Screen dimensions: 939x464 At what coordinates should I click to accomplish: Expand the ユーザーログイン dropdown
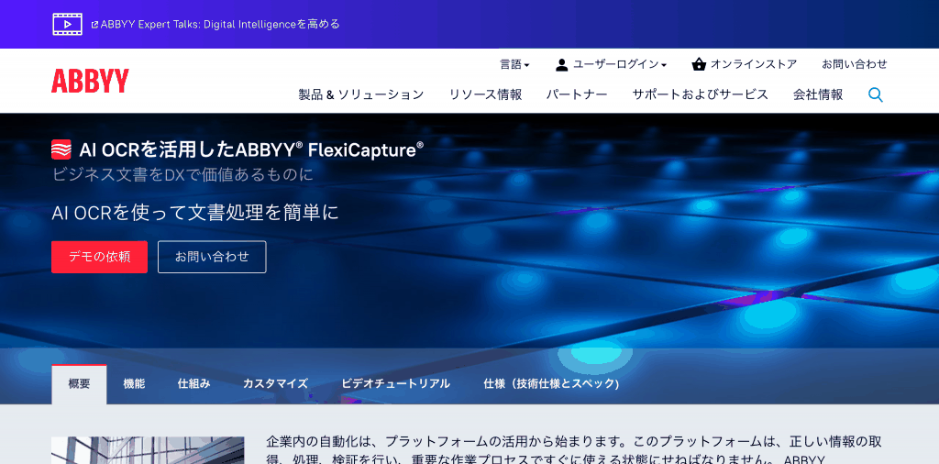pos(620,64)
